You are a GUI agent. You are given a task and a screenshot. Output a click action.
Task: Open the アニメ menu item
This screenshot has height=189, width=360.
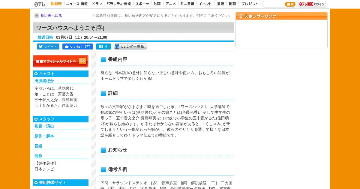171,4
